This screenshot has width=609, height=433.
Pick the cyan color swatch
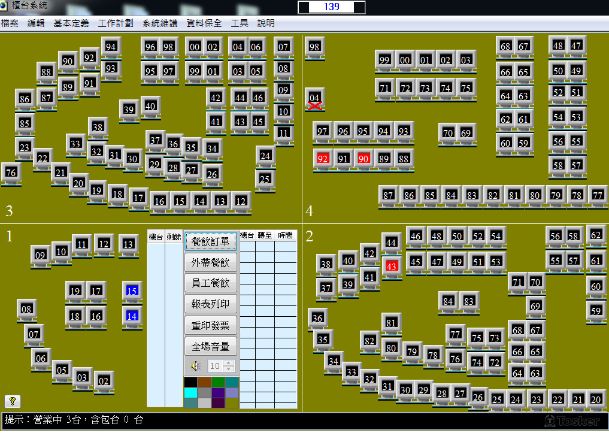190,392
